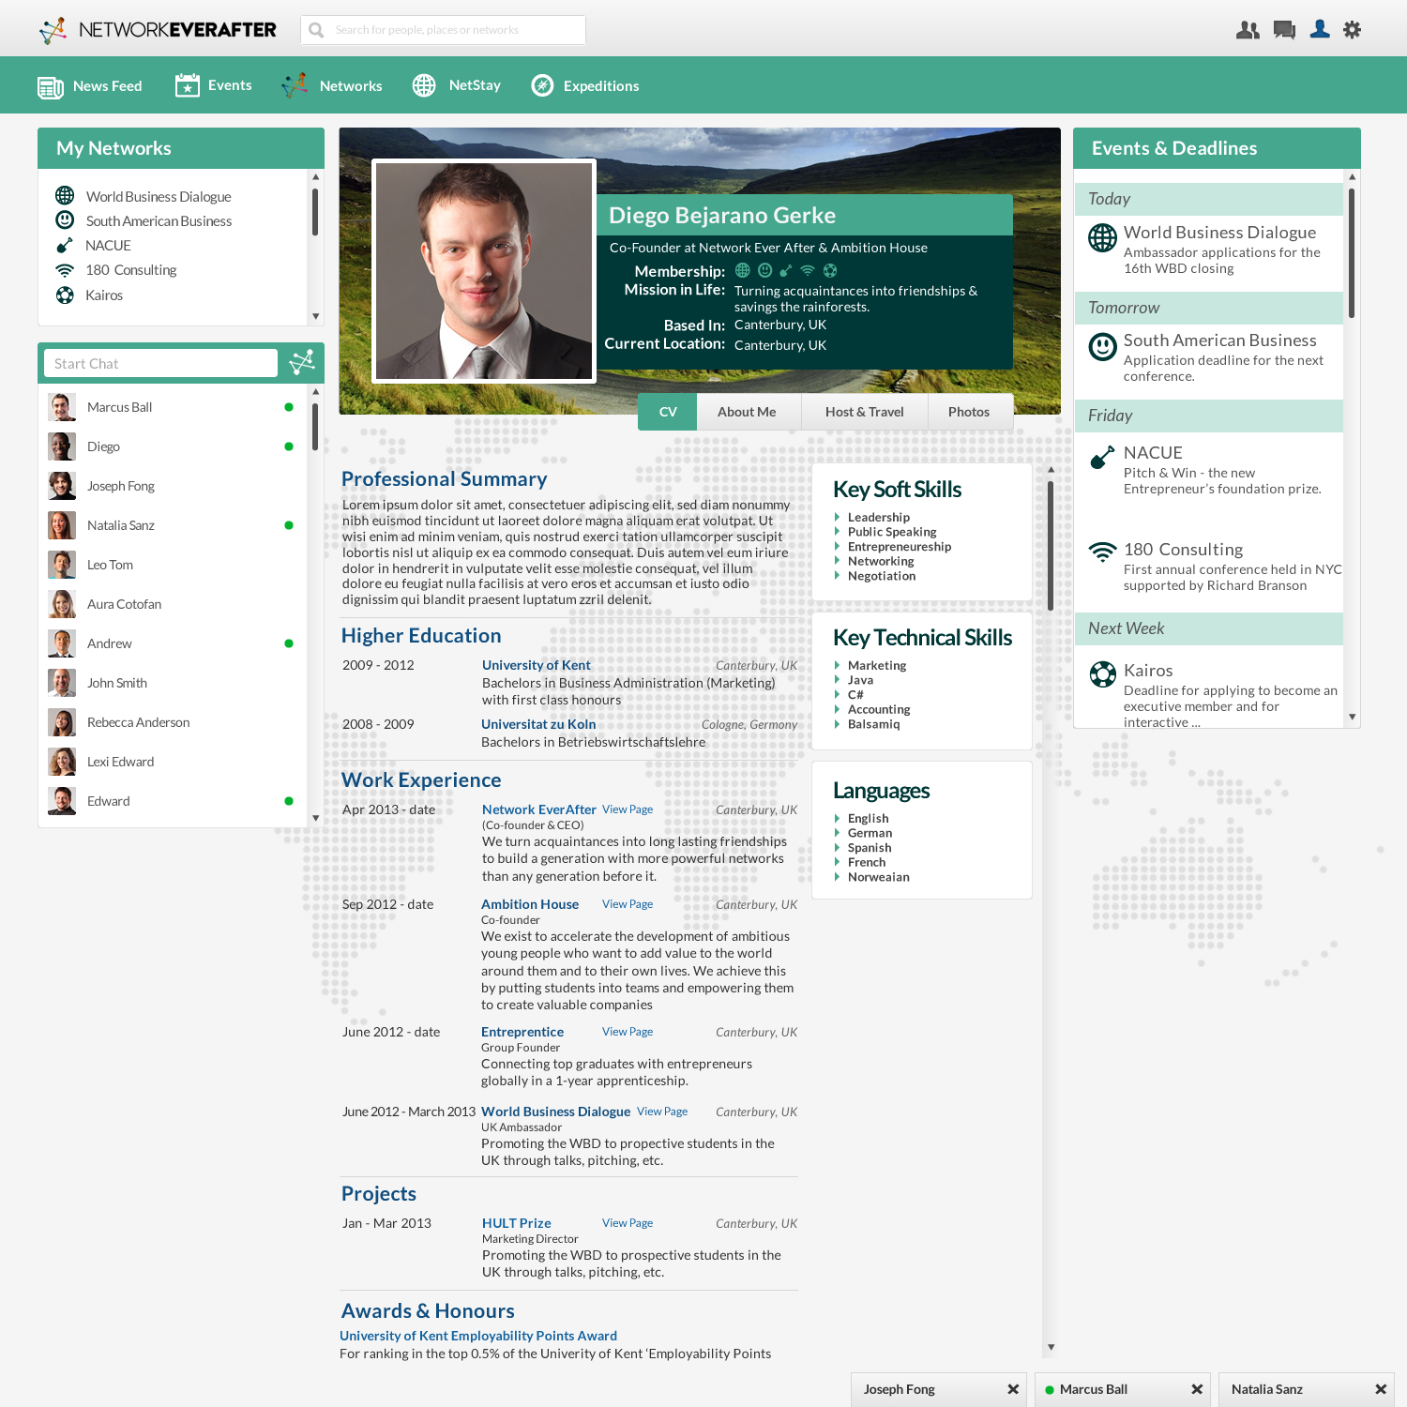Close the Natalia Sanz chat tab
The height and width of the screenshot is (1407, 1407).
coord(1381,1389)
